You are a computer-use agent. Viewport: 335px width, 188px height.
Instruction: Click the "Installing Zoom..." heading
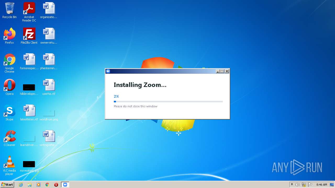pyautogui.click(x=140, y=85)
